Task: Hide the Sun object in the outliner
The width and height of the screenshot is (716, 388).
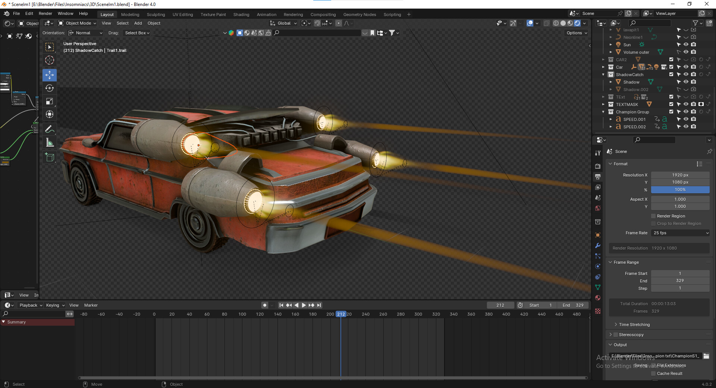Action: [686, 44]
